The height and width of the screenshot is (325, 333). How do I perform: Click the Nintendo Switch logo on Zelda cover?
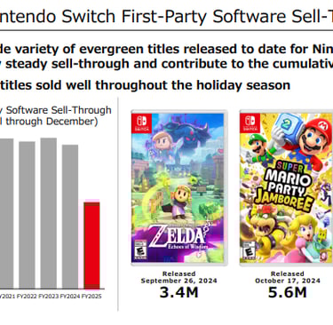pyautogui.click(x=143, y=123)
